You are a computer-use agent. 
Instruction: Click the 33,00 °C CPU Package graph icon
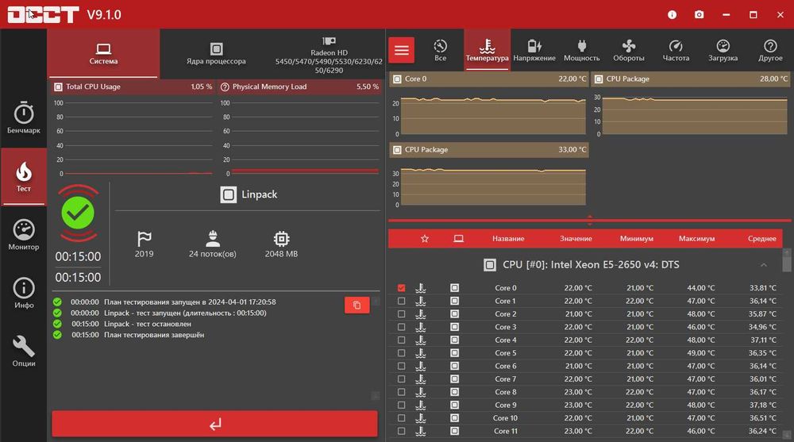(398, 150)
